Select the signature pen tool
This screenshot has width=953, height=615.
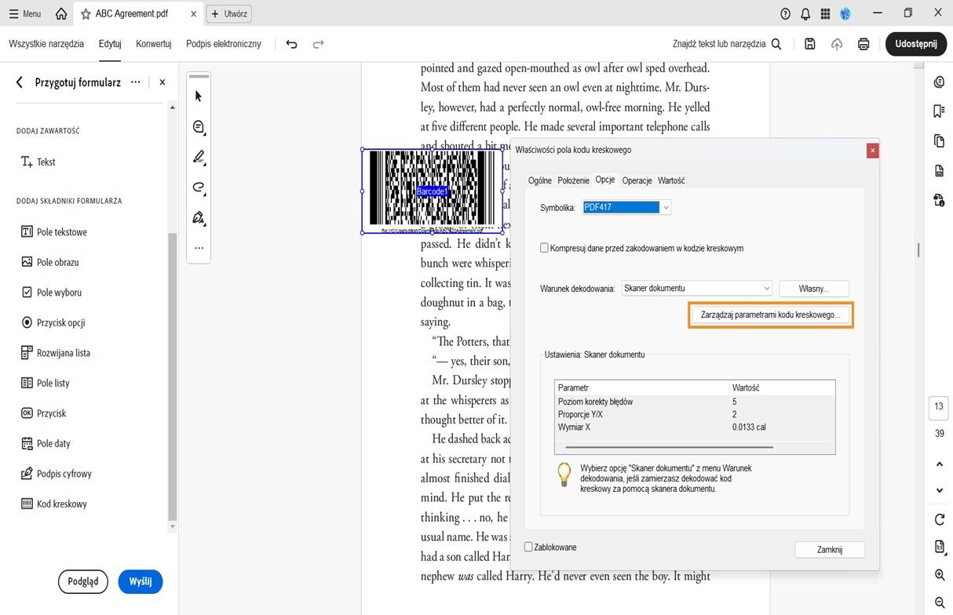click(x=199, y=217)
